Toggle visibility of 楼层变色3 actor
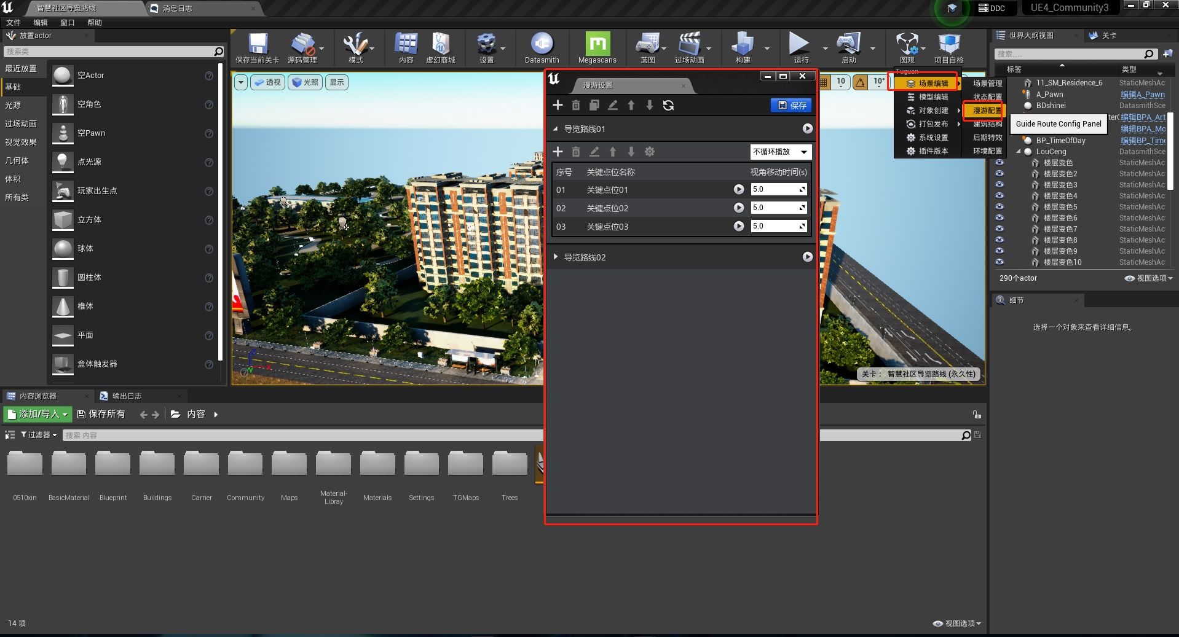This screenshot has height=637, width=1179. 1000,185
